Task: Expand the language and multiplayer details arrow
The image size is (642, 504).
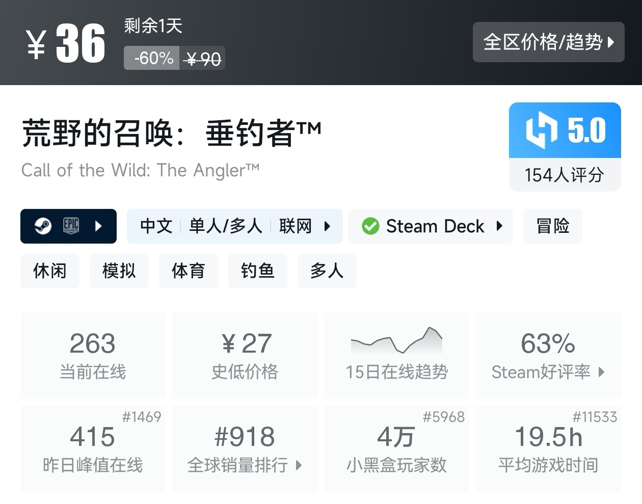Action: tap(327, 226)
